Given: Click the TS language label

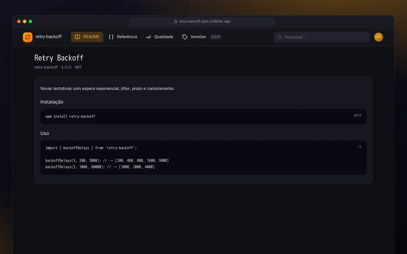Looking at the screenshot, I should click(360, 147).
